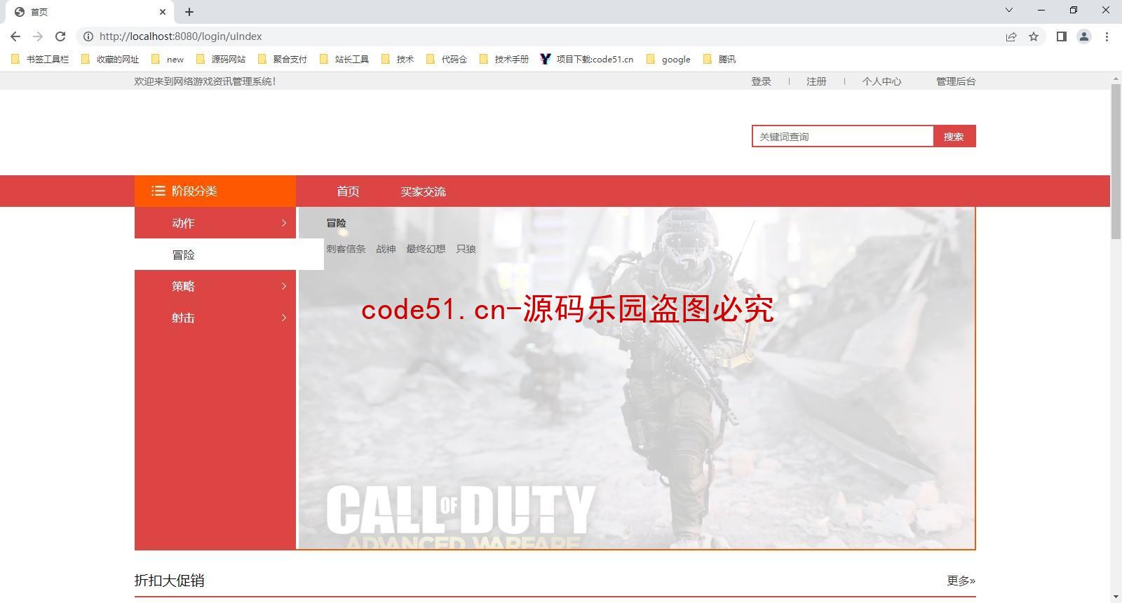Expand the 射击 category chevron
The height and width of the screenshot is (603, 1122).
pyautogui.click(x=283, y=318)
